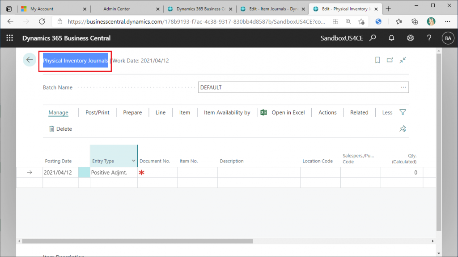Viewport: 458px width, 257px height.
Task: Click the Document No. column header
Action: (155, 161)
